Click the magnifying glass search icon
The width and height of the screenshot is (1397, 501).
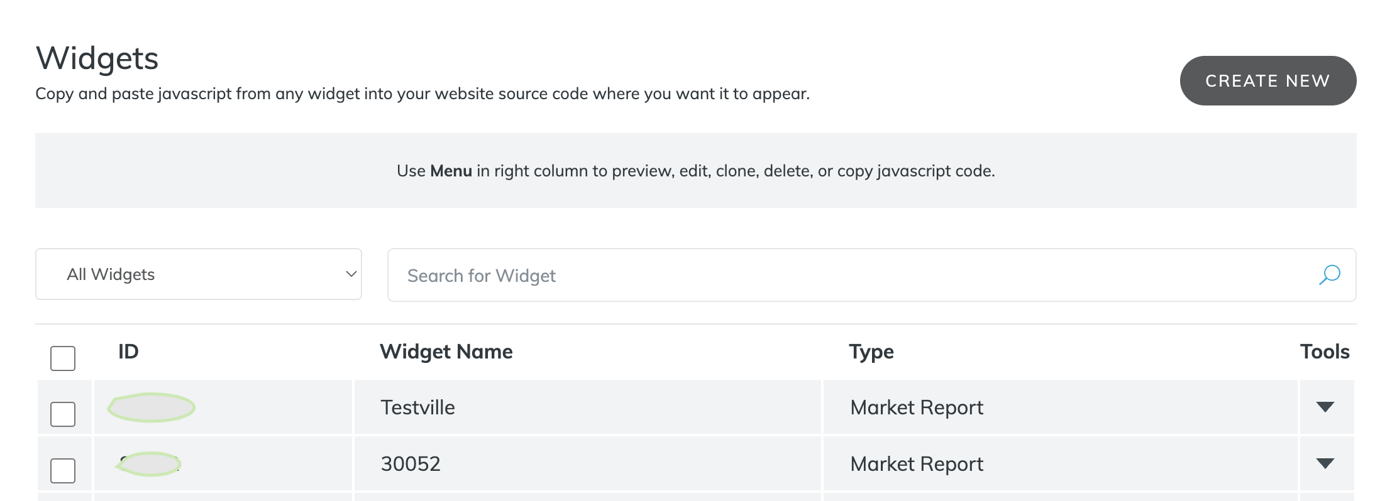pyautogui.click(x=1329, y=275)
